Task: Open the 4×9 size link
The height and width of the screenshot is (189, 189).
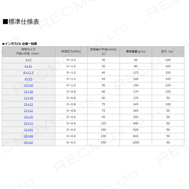Action: point(28,60)
